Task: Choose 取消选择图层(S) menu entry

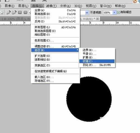Action: pos(55,31)
